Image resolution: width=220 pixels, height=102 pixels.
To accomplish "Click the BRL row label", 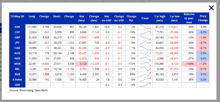I will 17,69.
